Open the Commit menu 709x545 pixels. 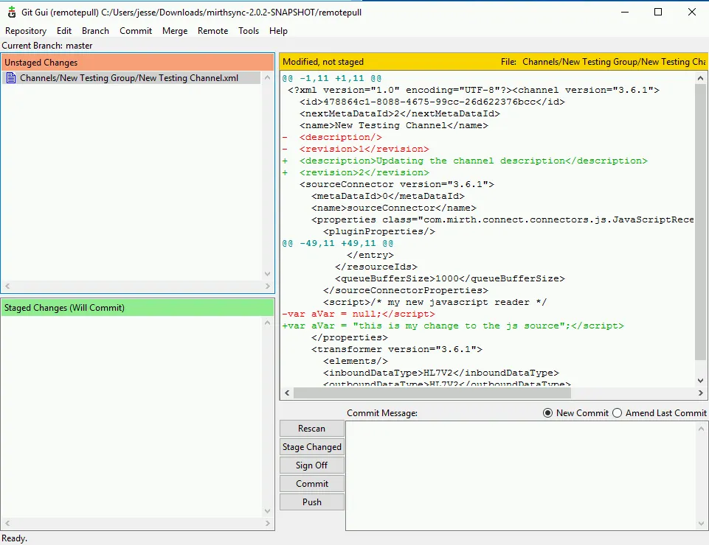pyautogui.click(x=136, y=31)
